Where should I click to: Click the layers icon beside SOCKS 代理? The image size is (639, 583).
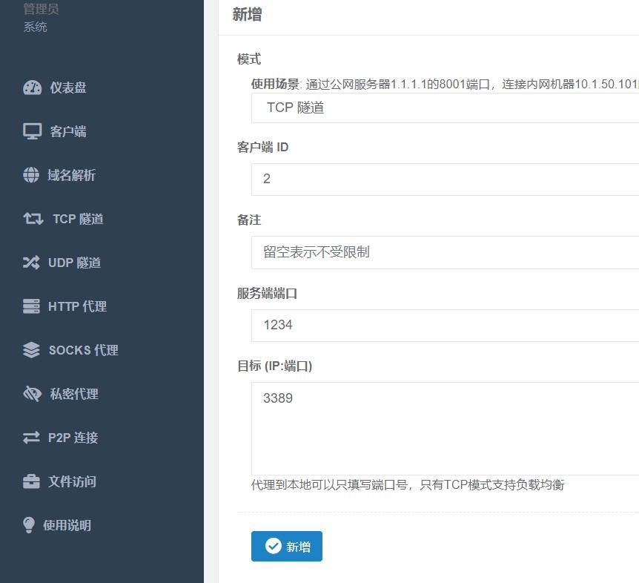coord(31,350)
